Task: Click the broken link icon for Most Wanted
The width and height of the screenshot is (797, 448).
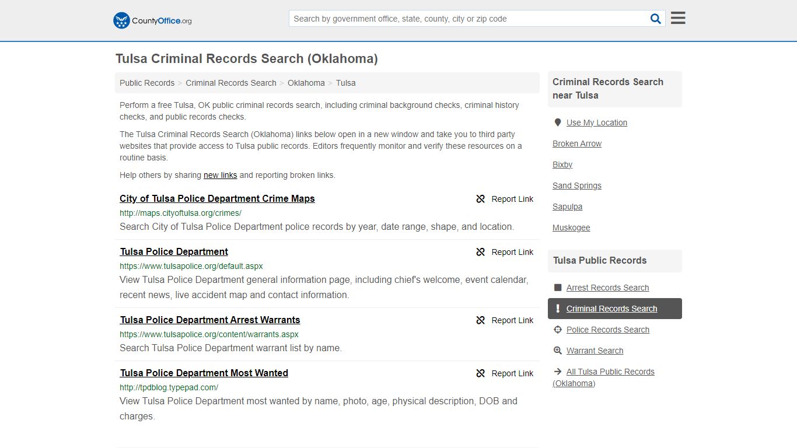Action: (480, 373)
